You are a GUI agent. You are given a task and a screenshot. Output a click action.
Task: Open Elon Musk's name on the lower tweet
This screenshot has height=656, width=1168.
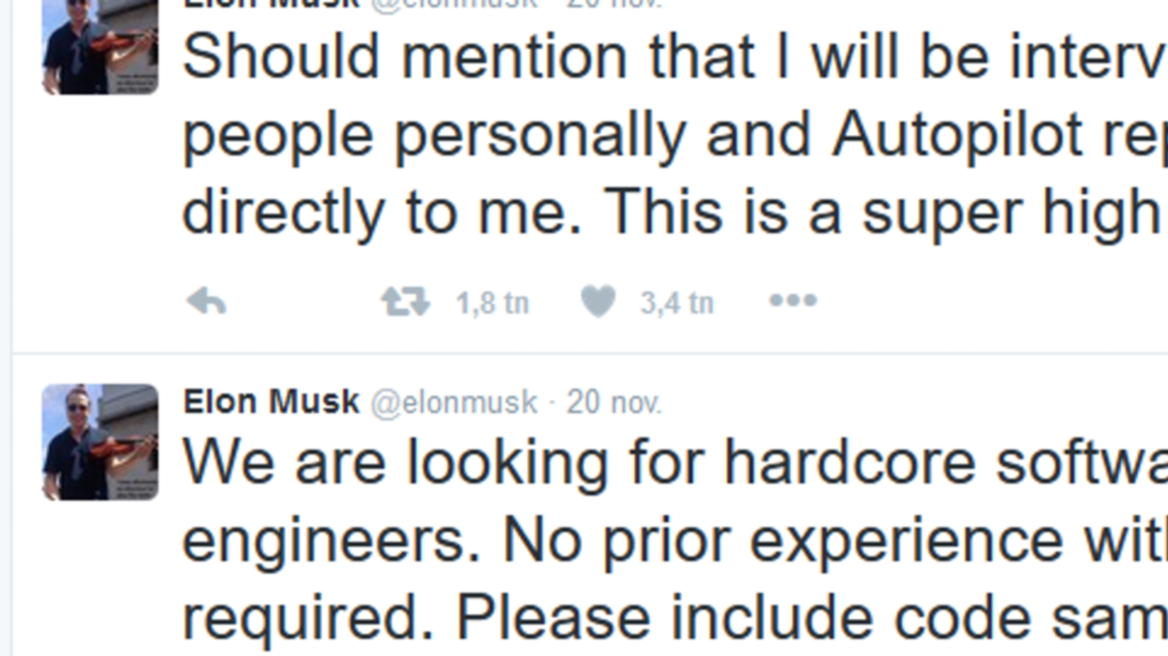click(271, 402)
